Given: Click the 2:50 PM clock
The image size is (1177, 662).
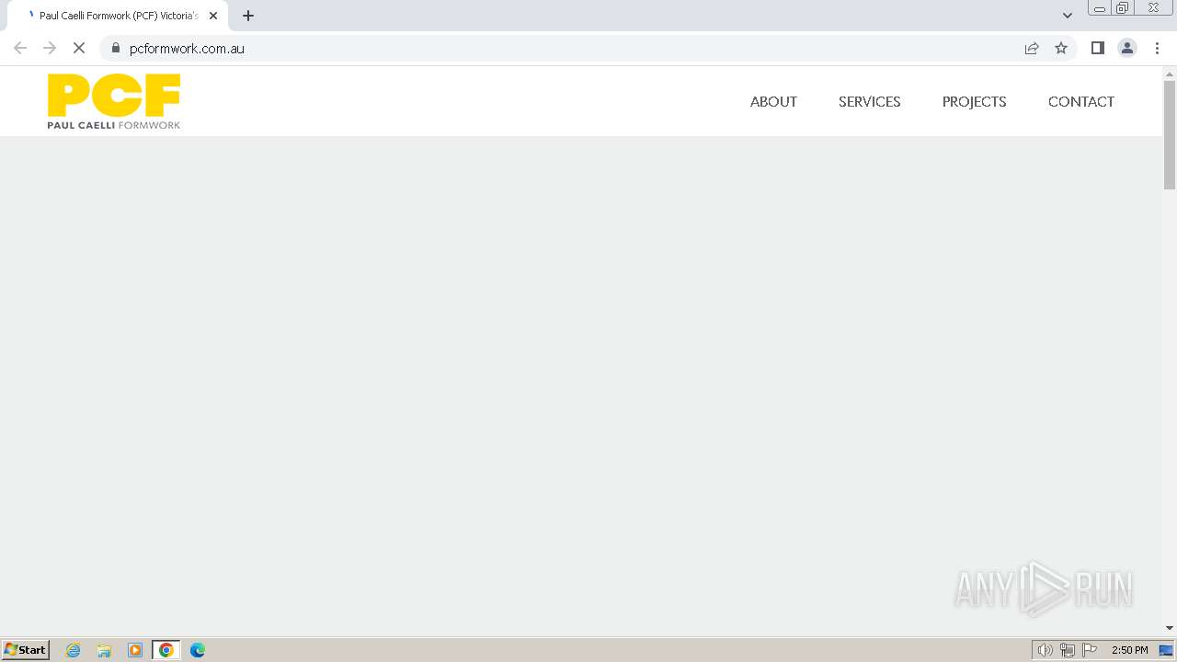Looking at the screenshot, I should [1129, 650].
